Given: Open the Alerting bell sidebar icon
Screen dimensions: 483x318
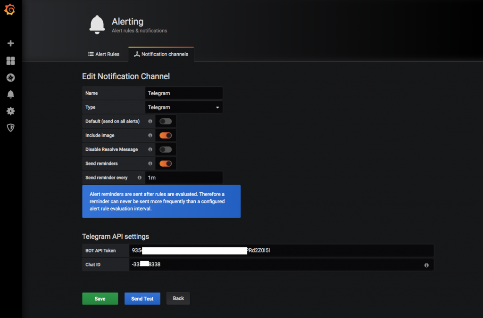Looking at the screenshot, I should (10, 94).
